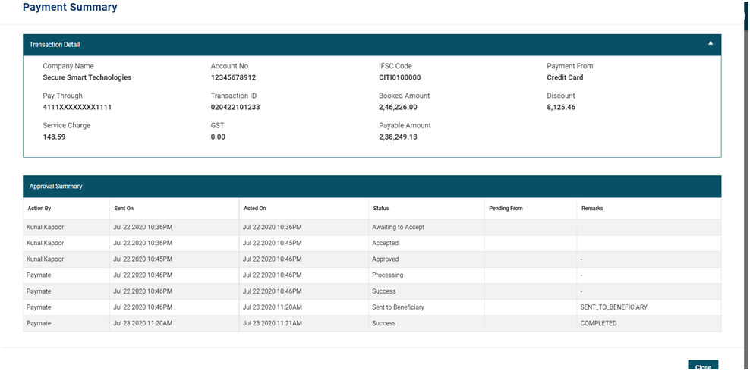
Task: Click the IFSC Code label
Action: click(395, 66)
